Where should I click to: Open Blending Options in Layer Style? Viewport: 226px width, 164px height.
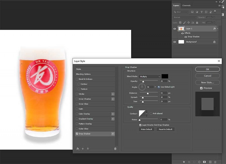coord(95,74)
